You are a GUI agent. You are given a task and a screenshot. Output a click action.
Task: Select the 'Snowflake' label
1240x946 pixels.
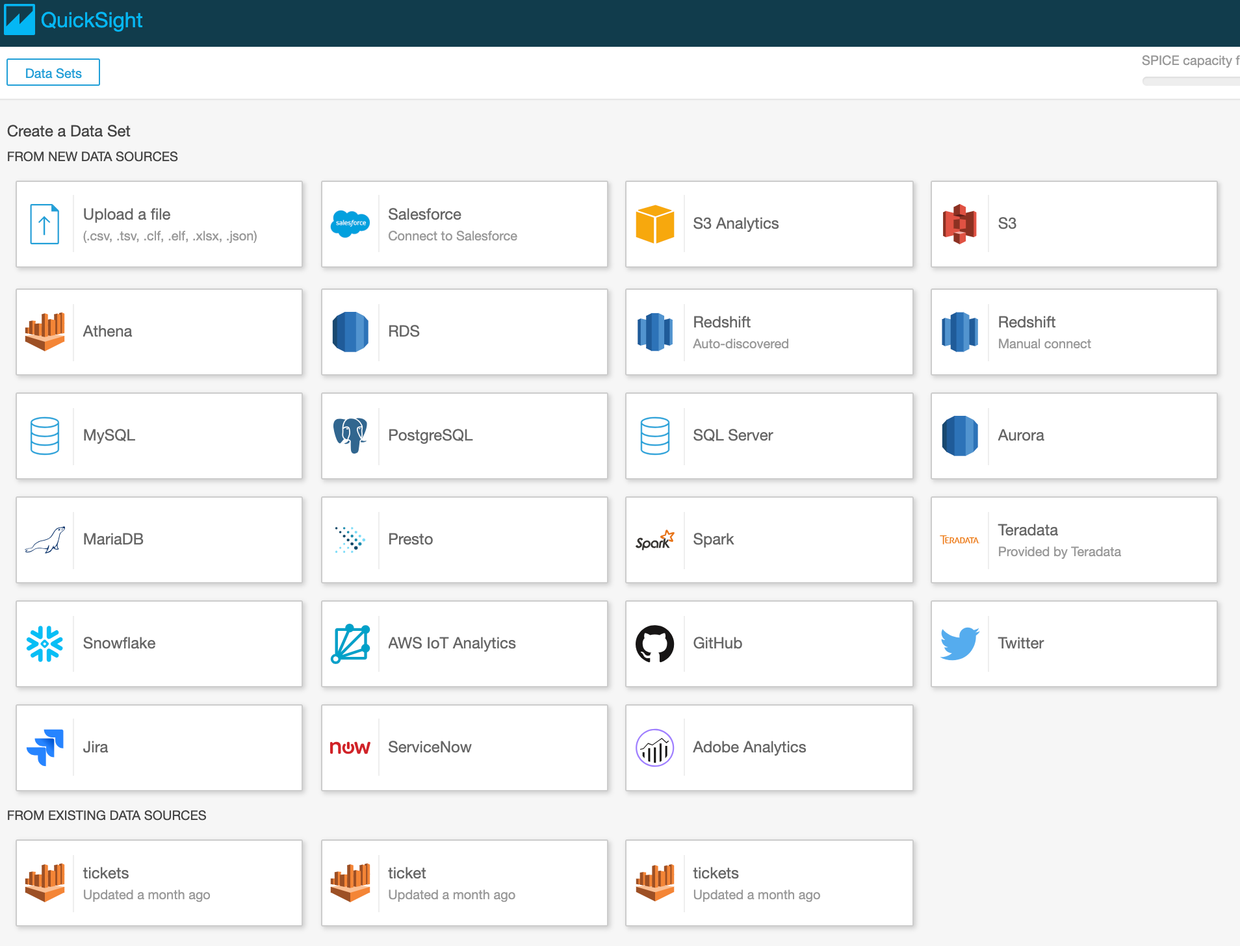(x=120, y=643)
